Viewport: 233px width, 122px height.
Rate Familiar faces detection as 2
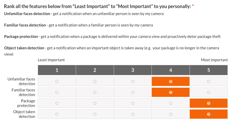95,92
